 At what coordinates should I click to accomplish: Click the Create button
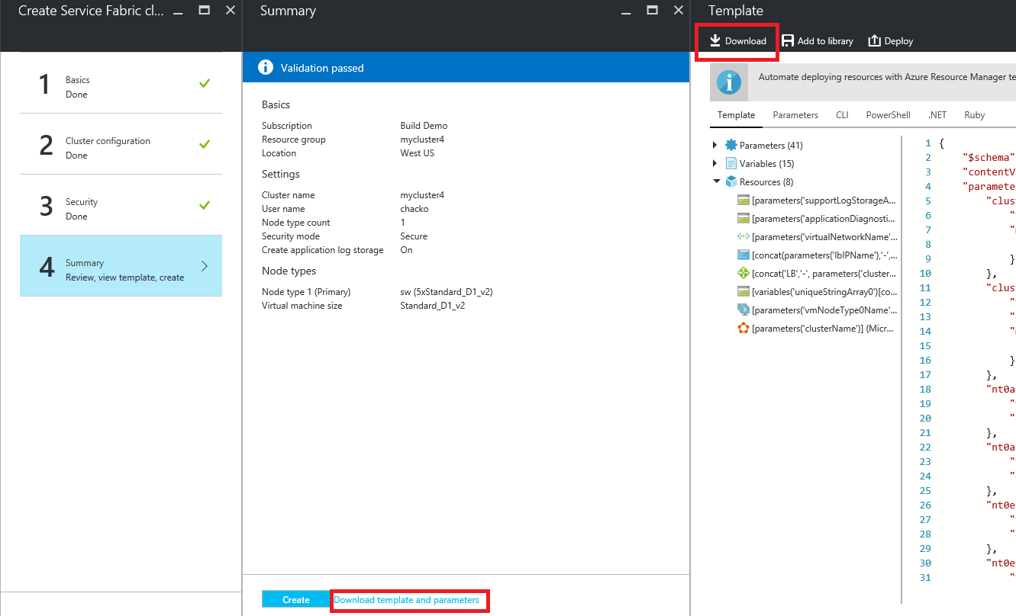[295, 600]
